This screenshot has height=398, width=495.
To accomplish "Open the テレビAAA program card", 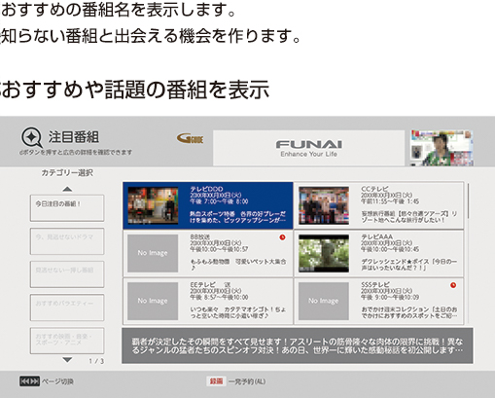I will [x=378, y=253].
